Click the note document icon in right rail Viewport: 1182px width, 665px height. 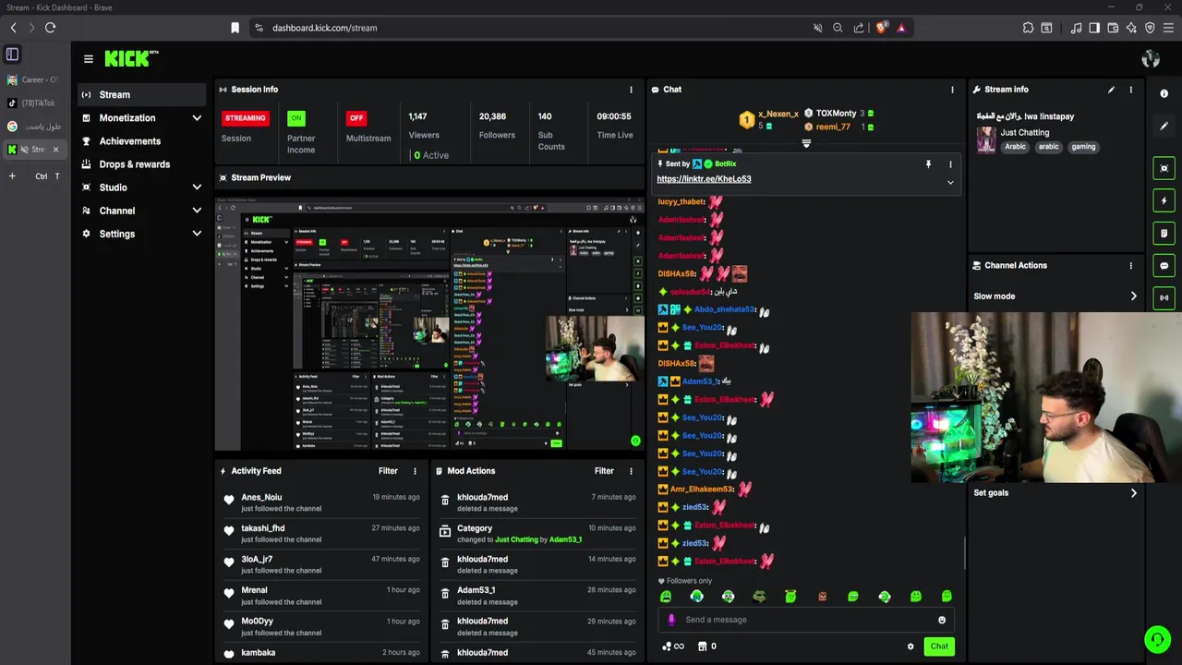1164,233
